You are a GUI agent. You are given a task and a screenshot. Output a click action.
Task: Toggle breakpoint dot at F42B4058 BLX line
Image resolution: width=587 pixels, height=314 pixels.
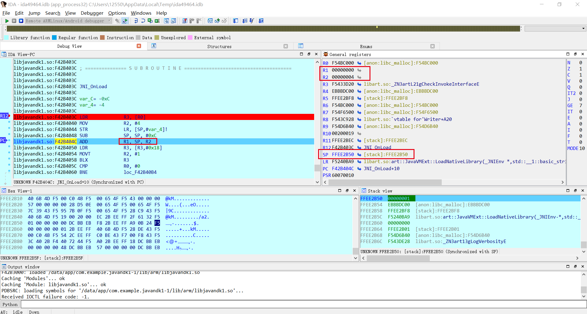tap(9, 159)
